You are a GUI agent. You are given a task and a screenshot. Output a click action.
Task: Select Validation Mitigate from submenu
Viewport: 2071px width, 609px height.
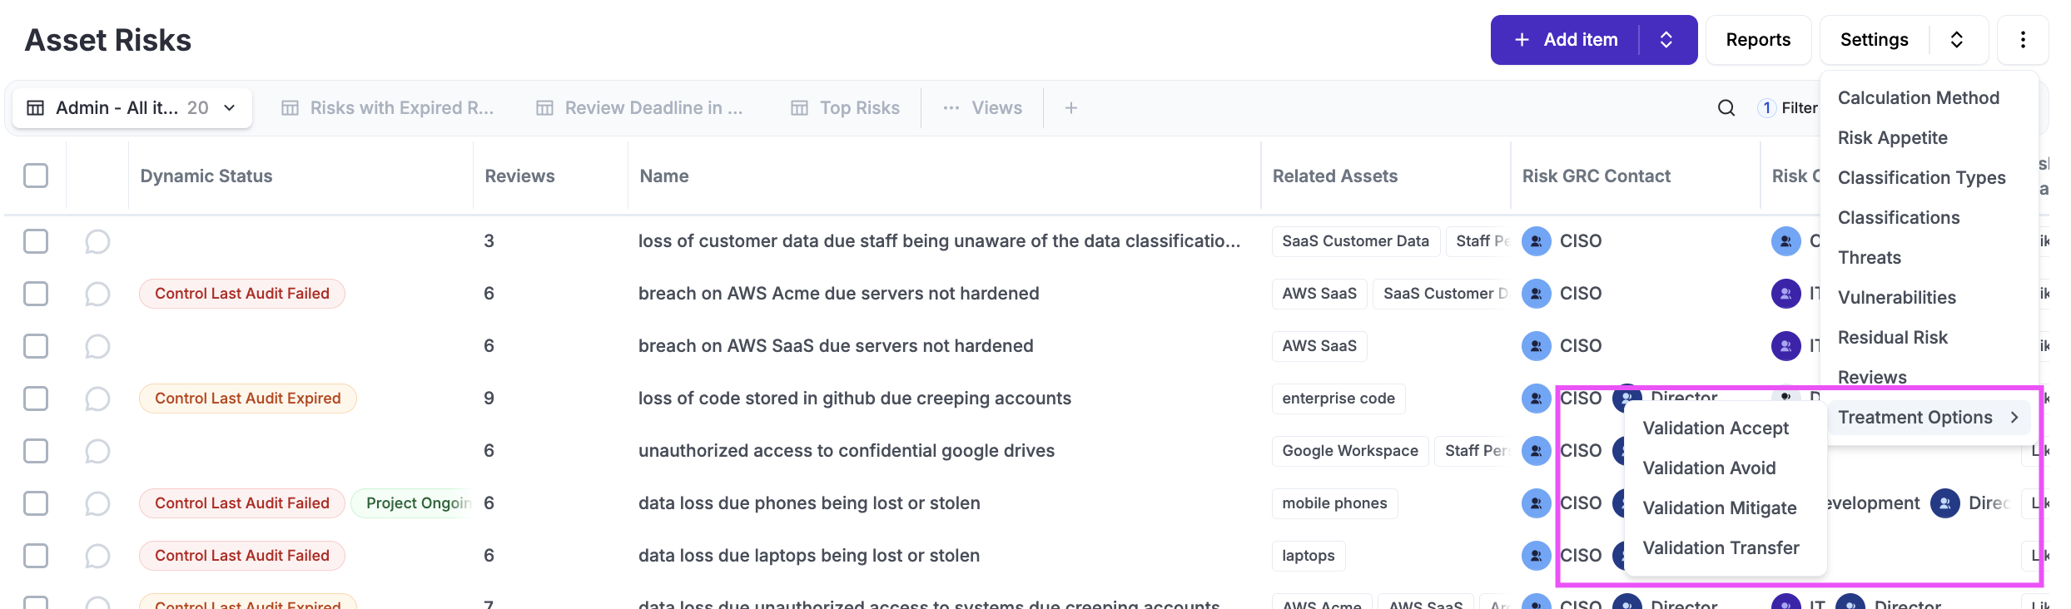click(x=1719, y=508)
